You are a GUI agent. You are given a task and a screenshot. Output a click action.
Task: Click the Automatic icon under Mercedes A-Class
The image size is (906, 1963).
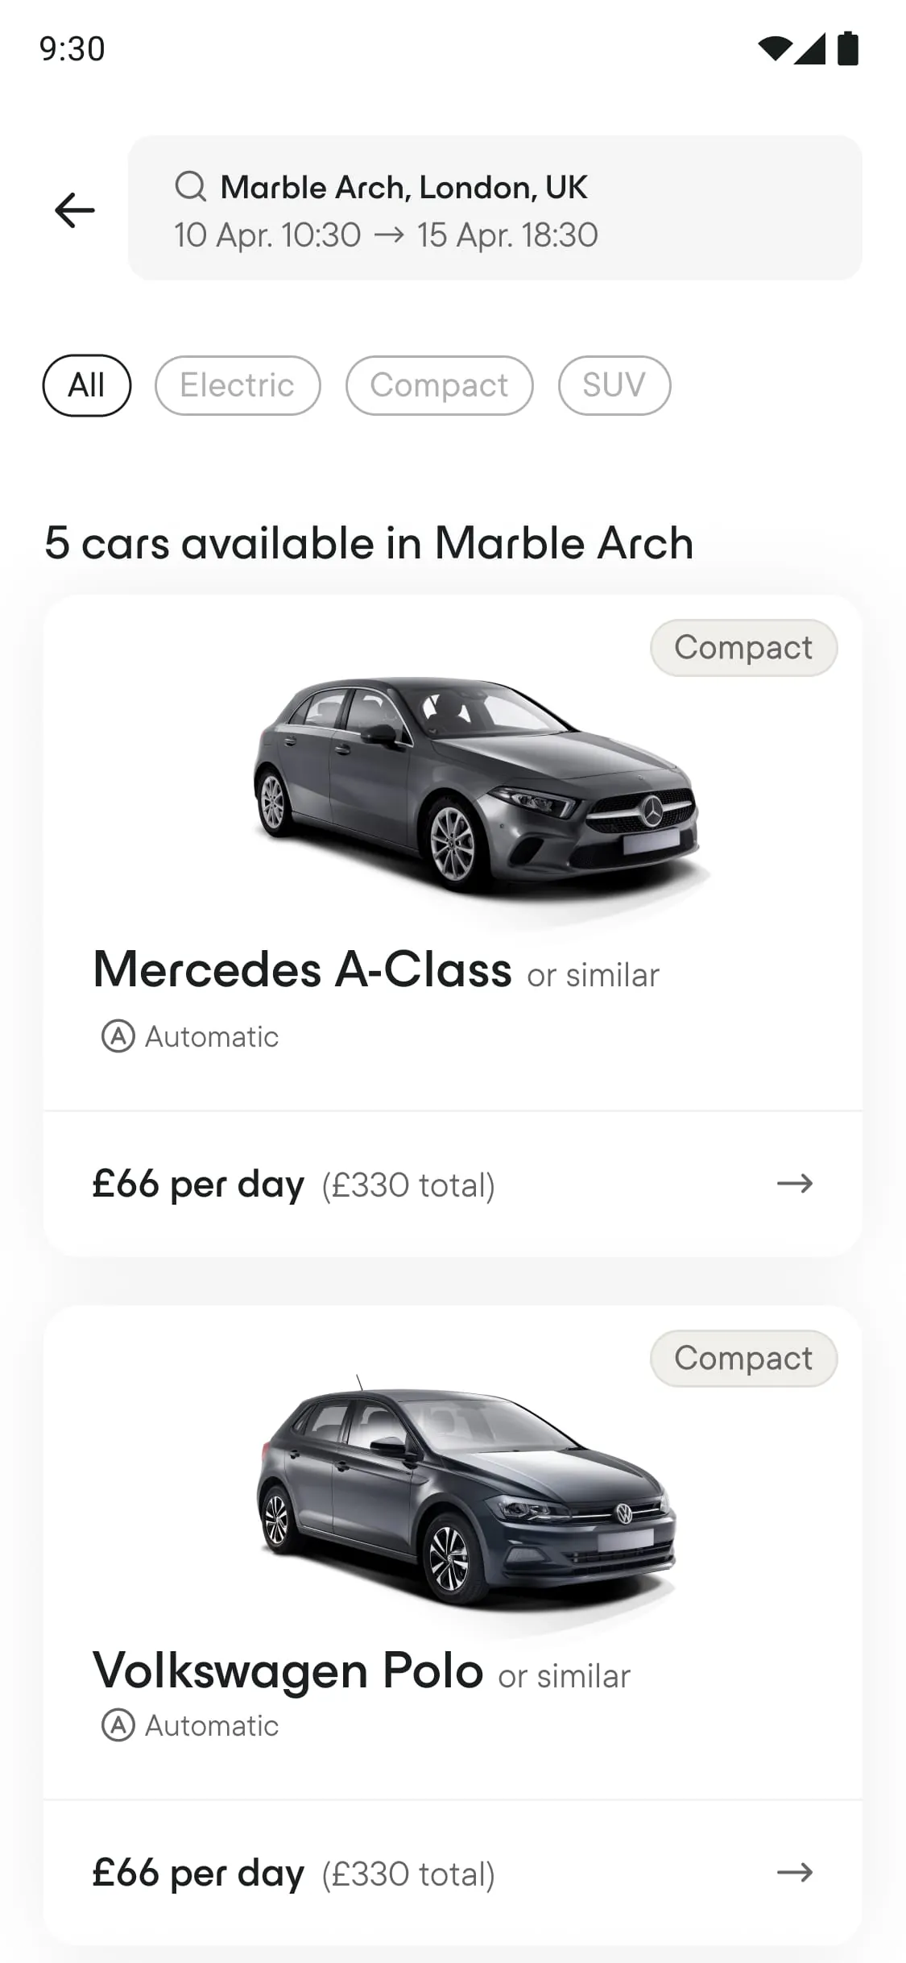pos(118,1036)
